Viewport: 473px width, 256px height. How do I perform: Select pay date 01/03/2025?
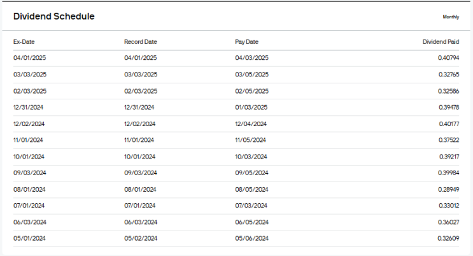pos(251,108)
